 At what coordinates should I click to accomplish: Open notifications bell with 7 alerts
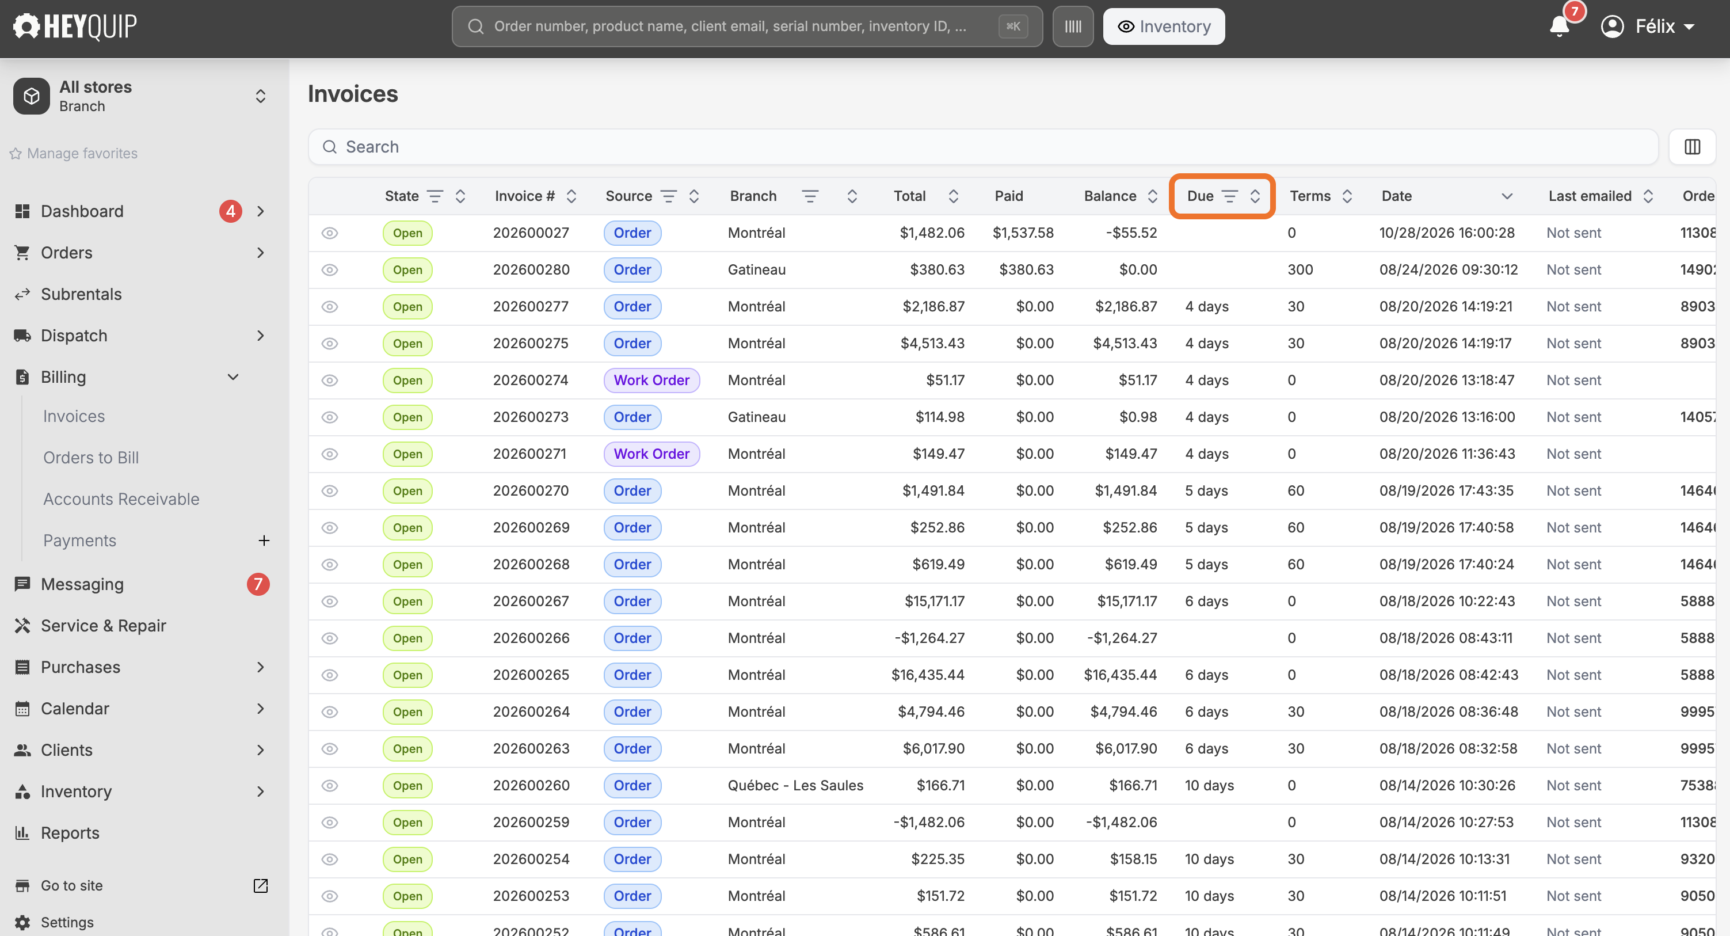(1560, 26)
